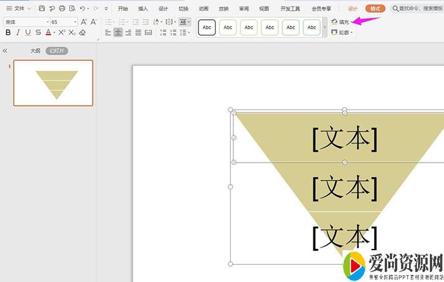The image size is (444, 282).
Task: Open the font name dropdown (宋体)
Action: click(25, 22)
